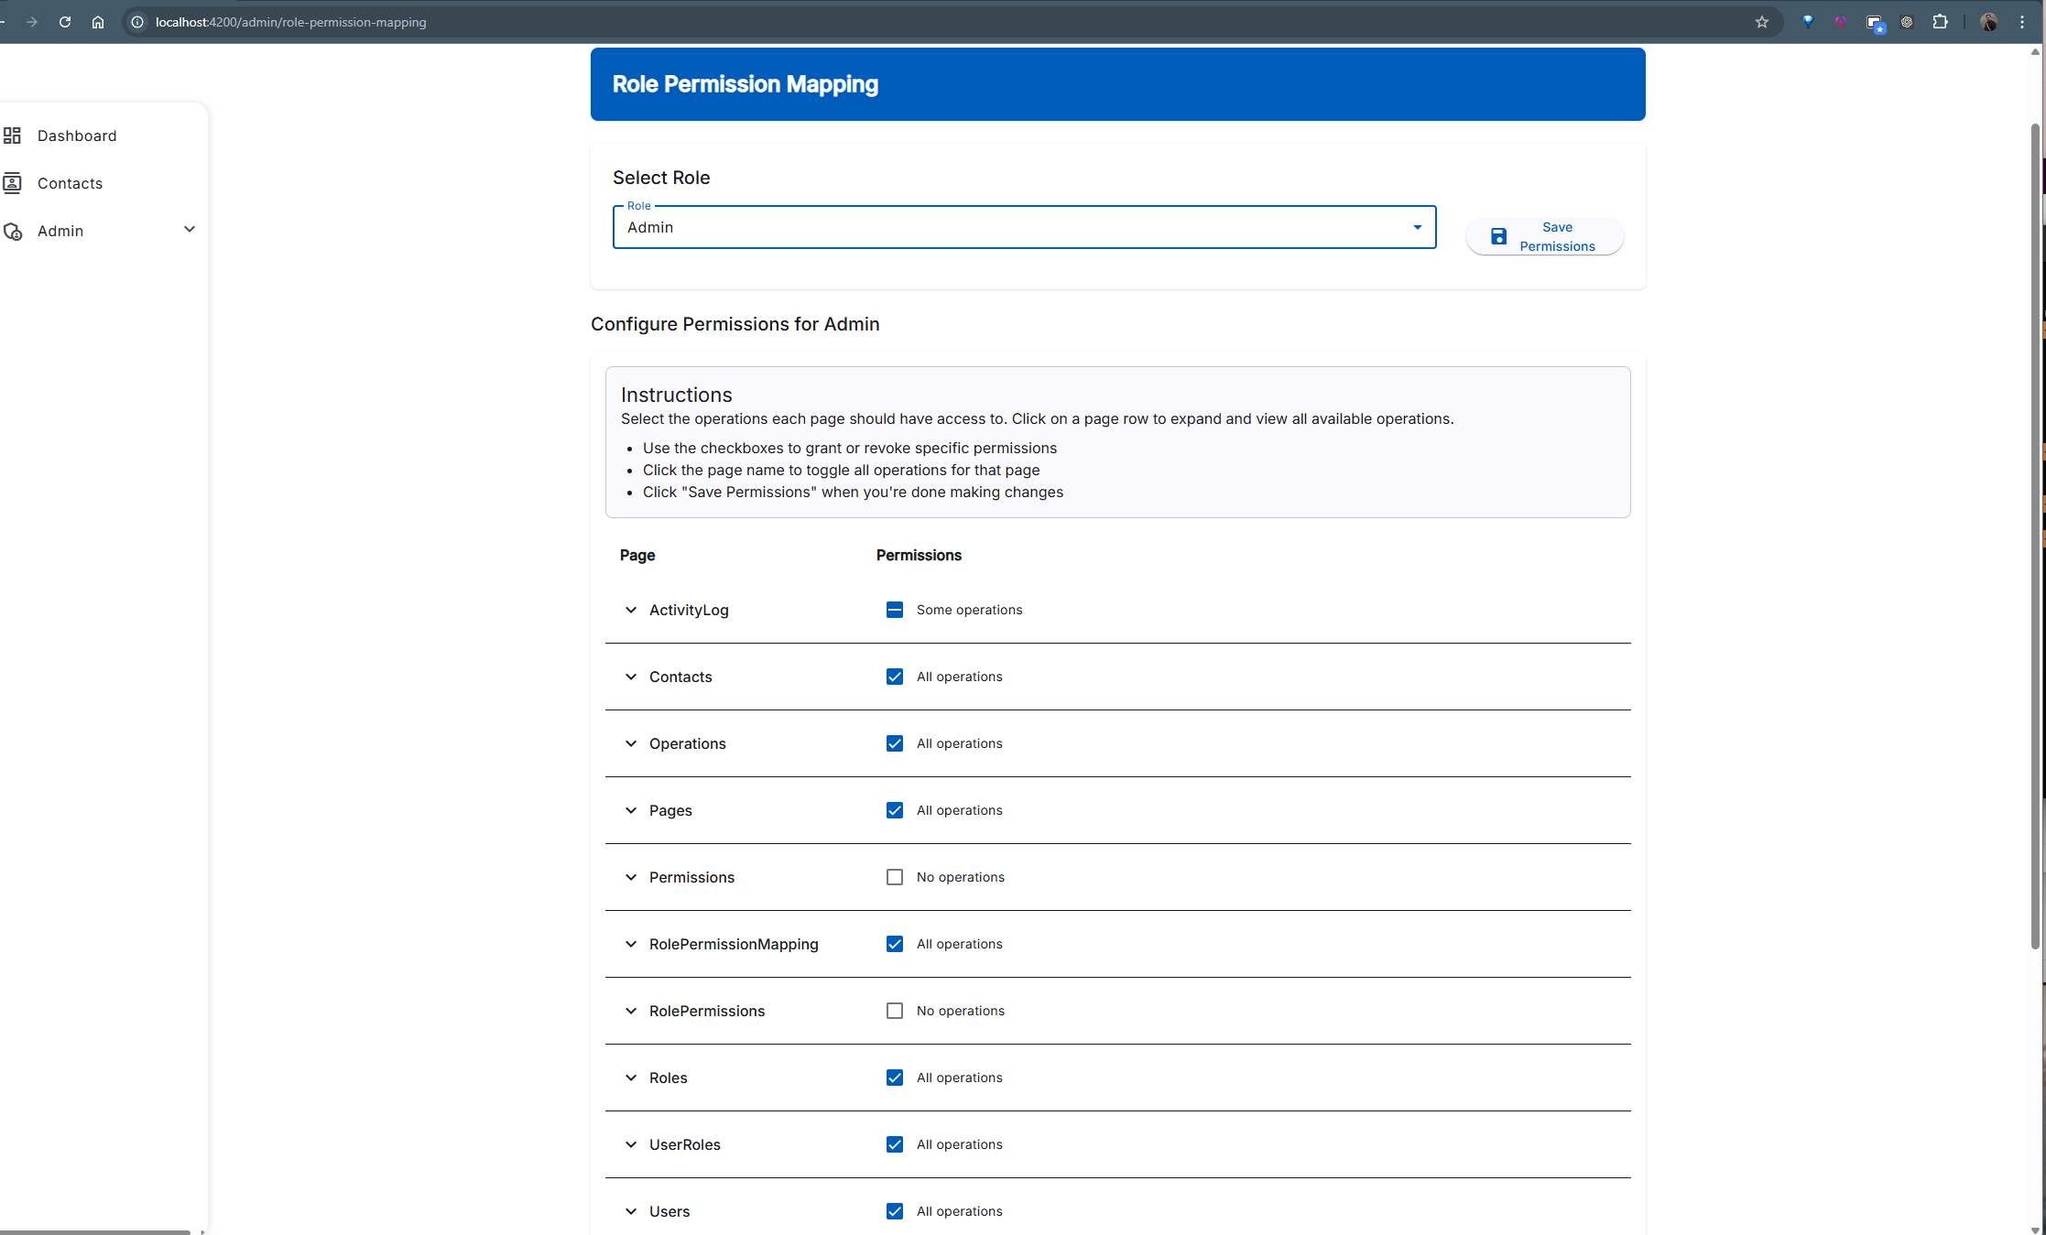Expand the RolePermissions row chevron
The height and width of the screenshot is (1235, 2046).
631,1011
